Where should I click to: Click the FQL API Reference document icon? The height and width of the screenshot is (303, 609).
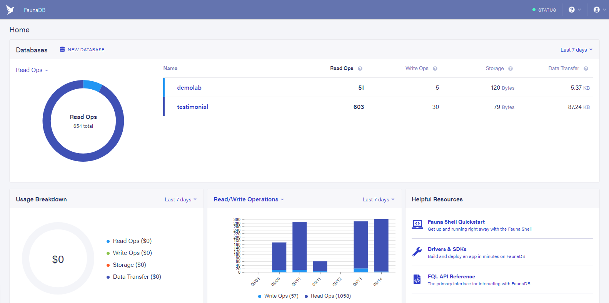click(417, 279)
